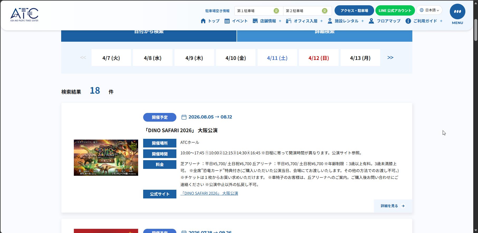Select date 4/11 (土)
Screen dimensions: 478x233
[277, 58]
